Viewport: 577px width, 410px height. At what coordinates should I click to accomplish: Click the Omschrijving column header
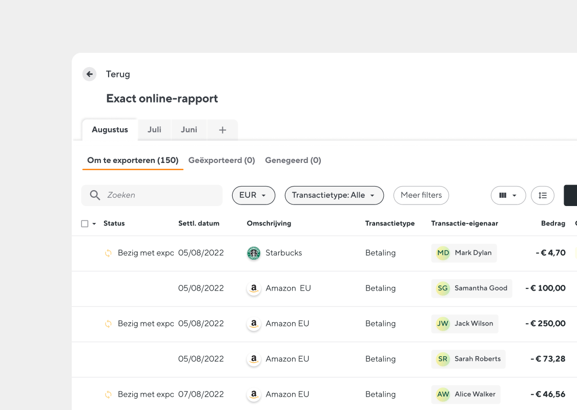(269, 223)
